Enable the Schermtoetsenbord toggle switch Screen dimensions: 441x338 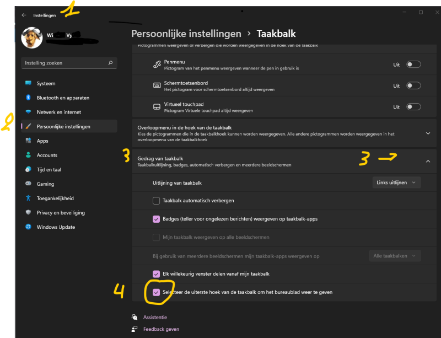[x=413, y=86]
